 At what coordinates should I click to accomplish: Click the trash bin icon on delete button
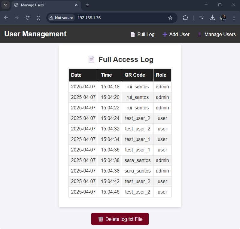(101, 219)
